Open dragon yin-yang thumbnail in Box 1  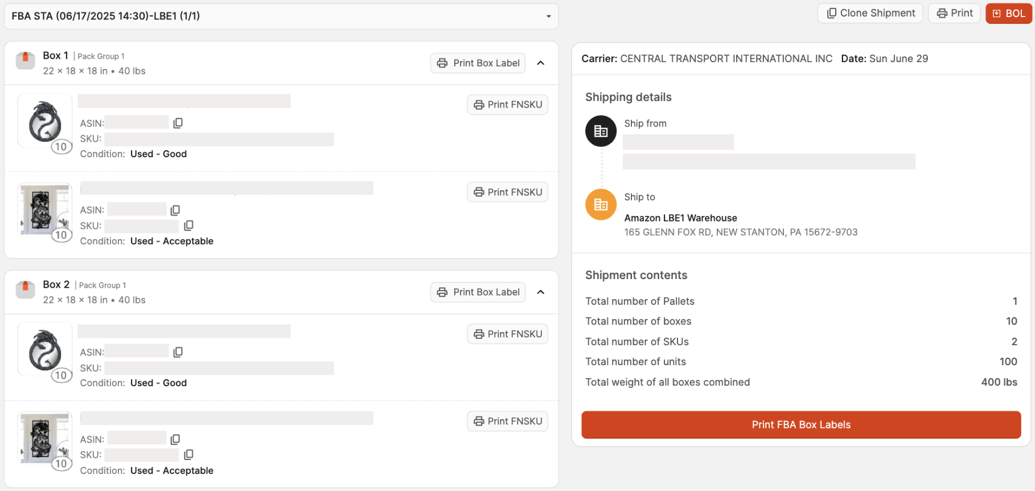pyautogui.click(x=45, y=121)
